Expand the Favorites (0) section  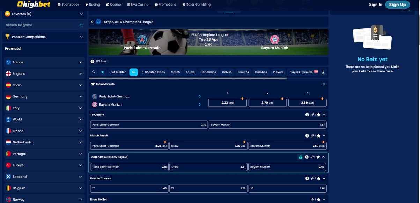[81, 14]
